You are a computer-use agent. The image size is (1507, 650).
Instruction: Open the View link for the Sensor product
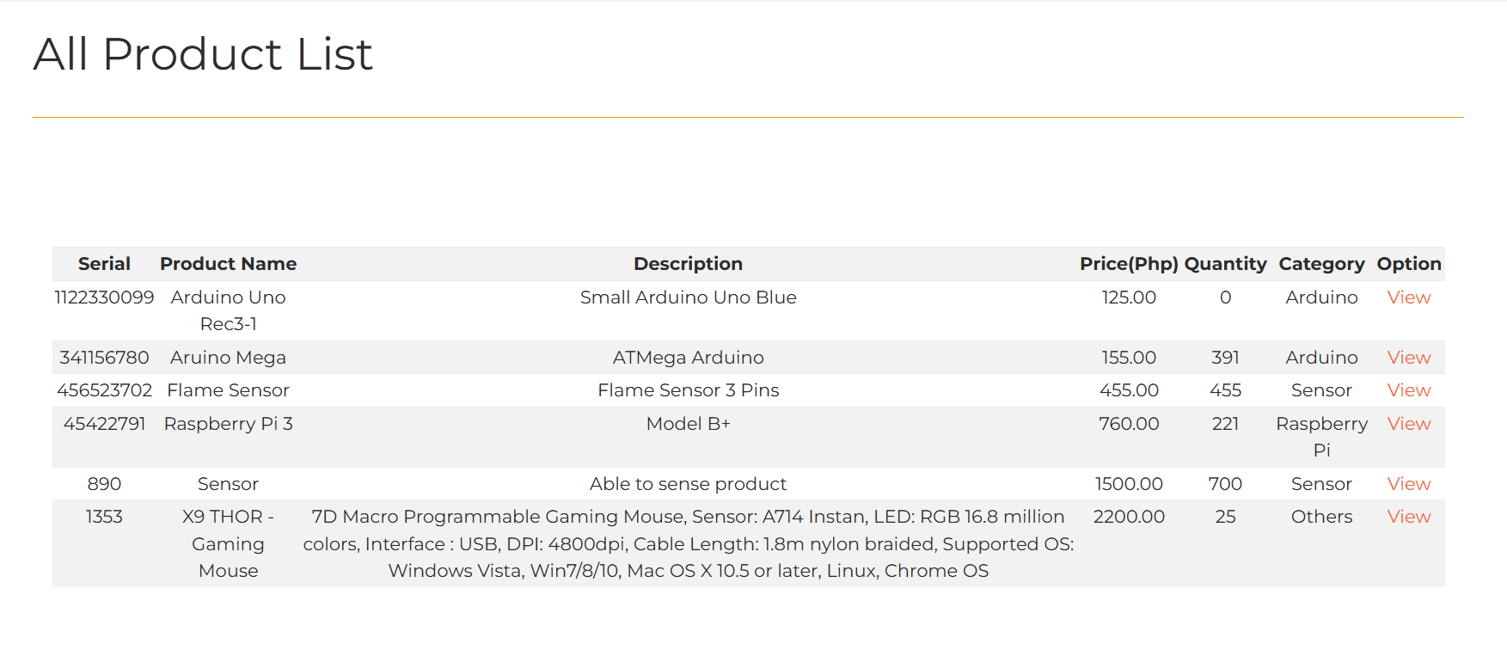point(1408,484)
